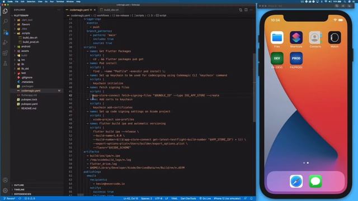The width and height of the screenshot is (358, 201).
Task: Open .gitignore in the explorer
Action: (x=27, y=78)
